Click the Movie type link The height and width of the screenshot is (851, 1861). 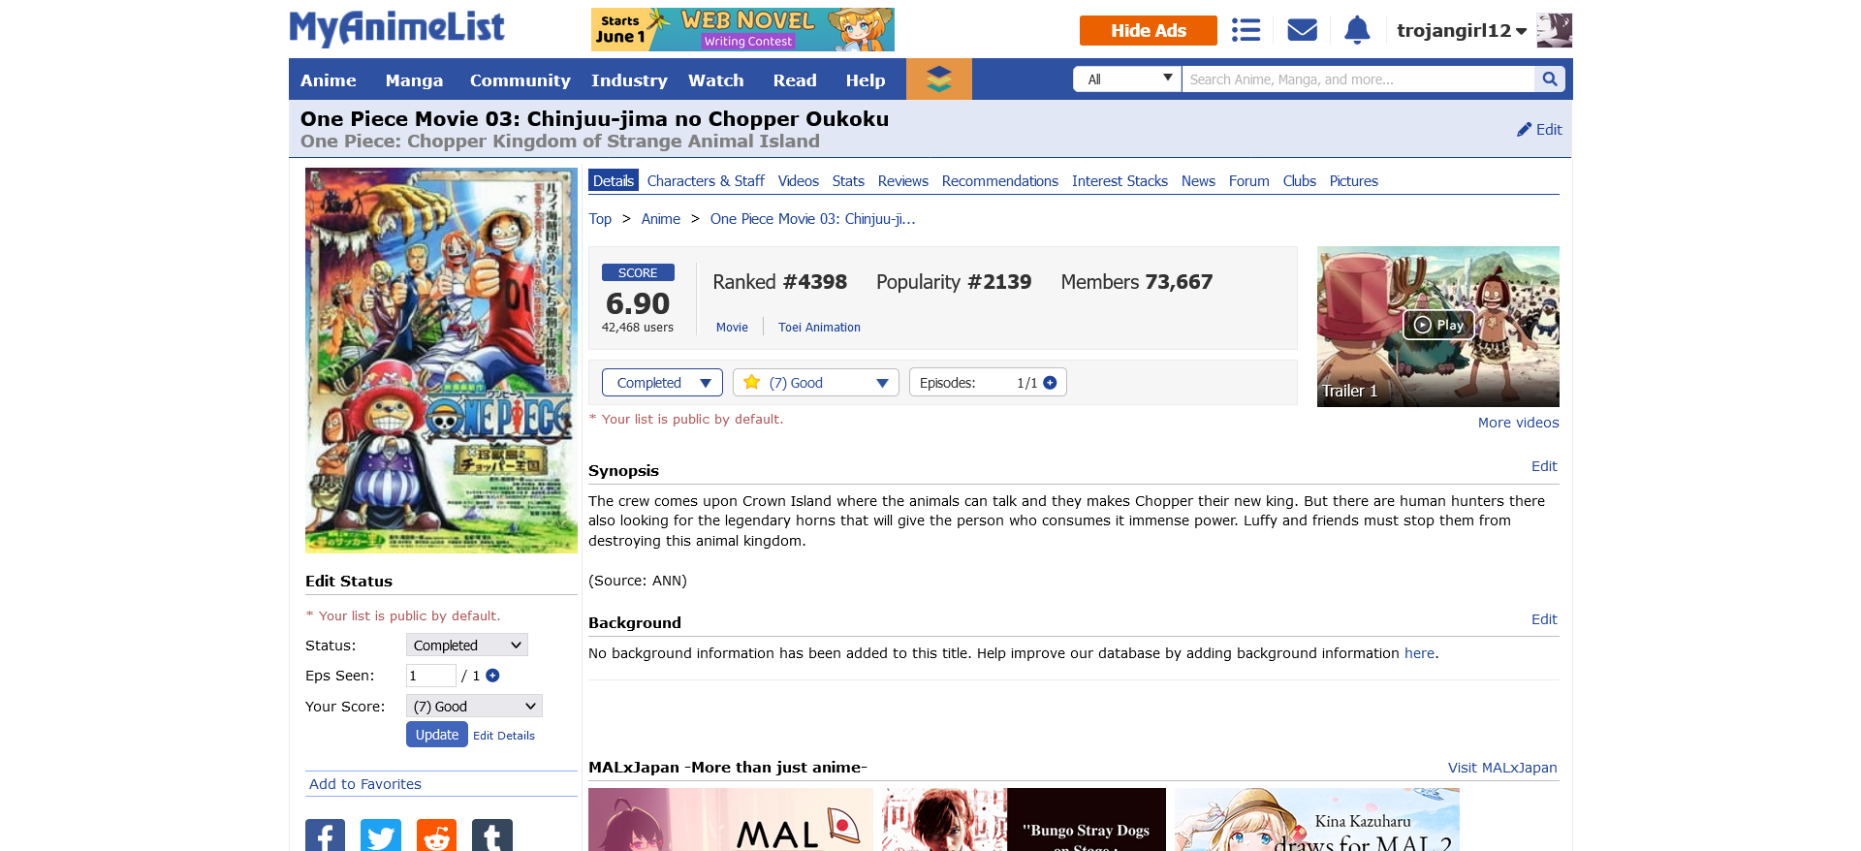pos(732,328)
